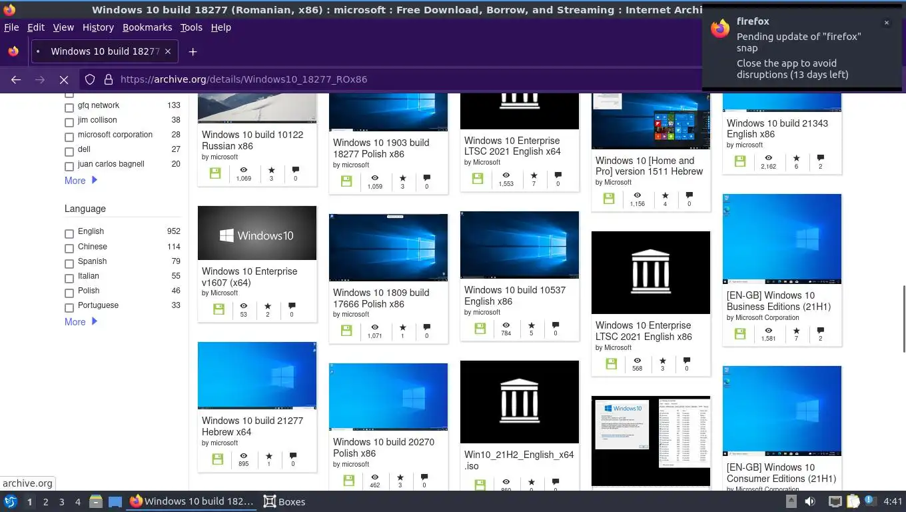Expand More creators above Language section
Viewport: 906px width, 512px height.
[x=81, y=181]
